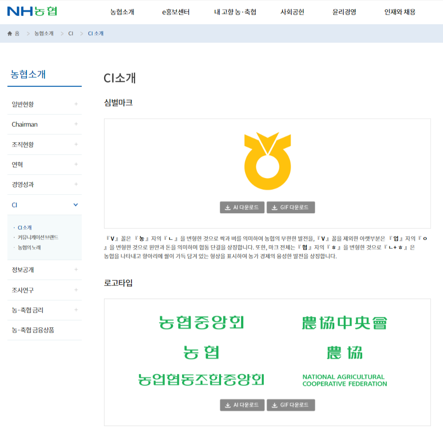The height and width of the screenshot is (432, 443).
Task: Collapse CI section chevron
Action: [x=76, y=205]
